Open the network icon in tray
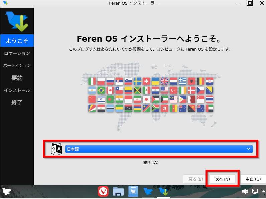The height and width of the screenshot is (199, 266). pos(255,191)
